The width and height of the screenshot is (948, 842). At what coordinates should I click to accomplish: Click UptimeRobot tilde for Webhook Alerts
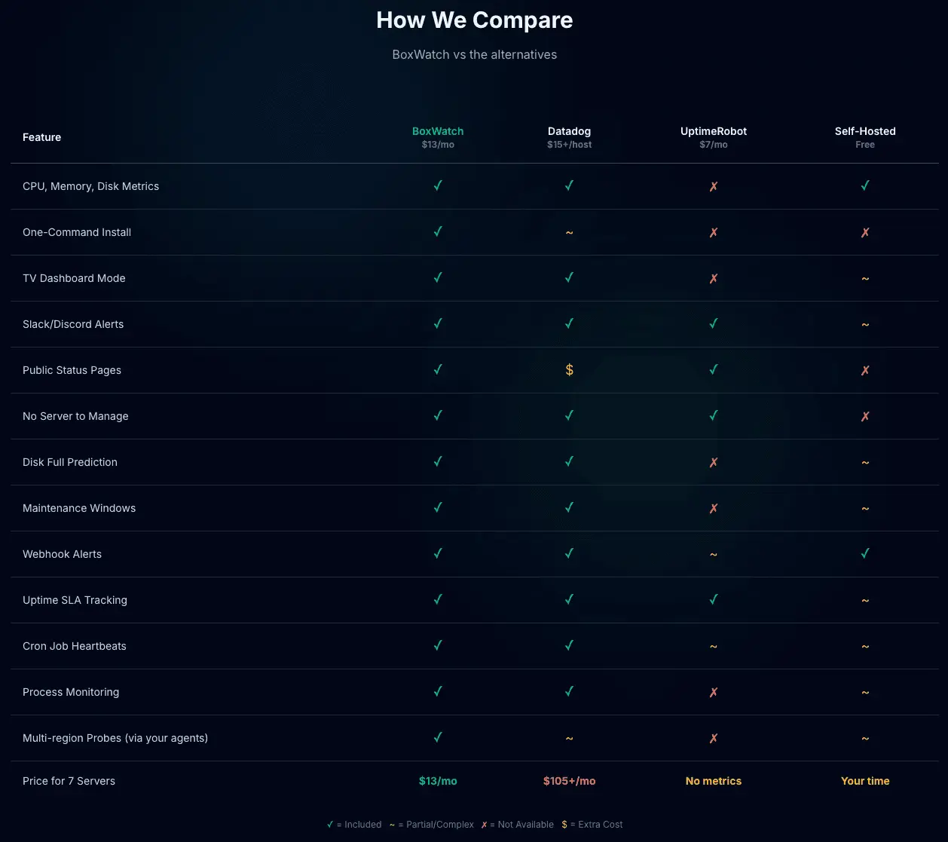714,554
